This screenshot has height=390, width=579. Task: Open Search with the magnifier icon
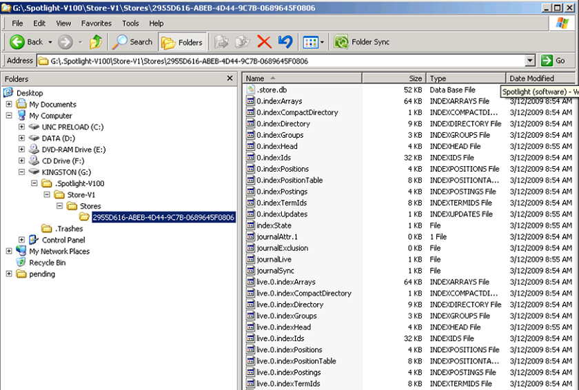121,42
